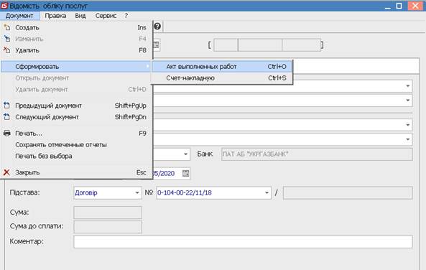Select Счет-накладную submenu item
Viewport: 426px width, 270px height.
click(x=222, y=78)
